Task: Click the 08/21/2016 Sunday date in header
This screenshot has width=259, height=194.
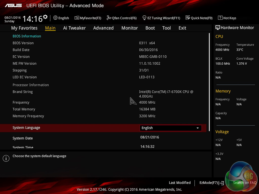Action: click(x=13, y=19)
